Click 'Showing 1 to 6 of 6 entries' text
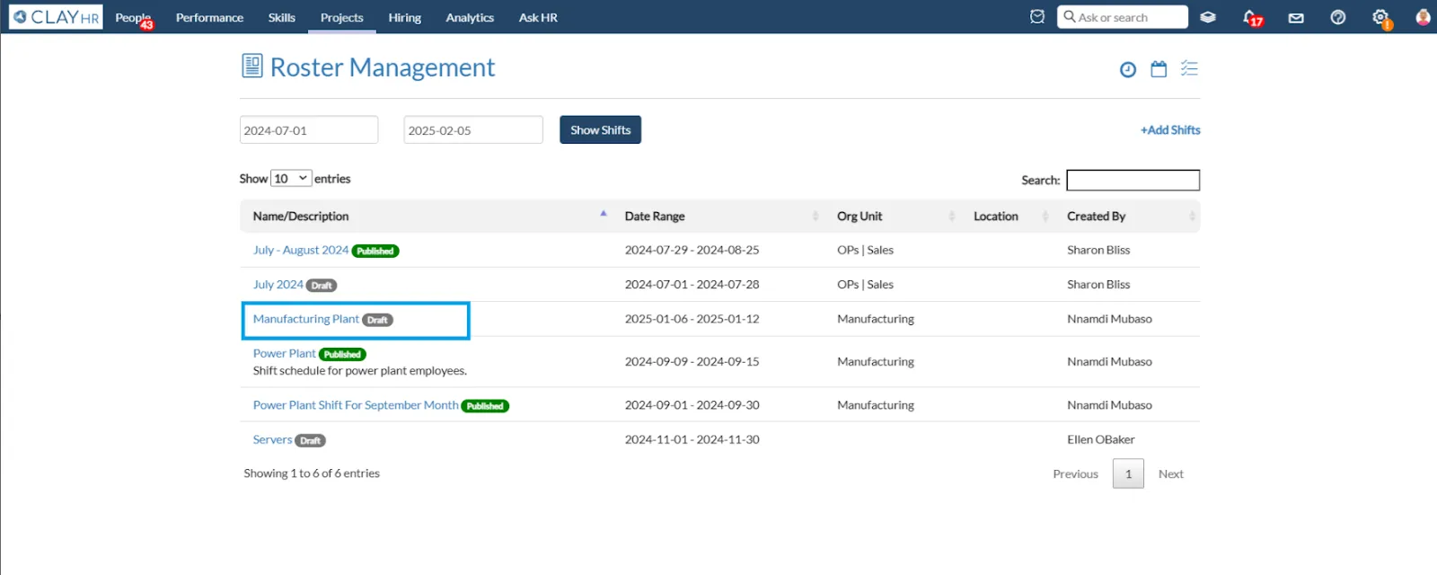 click(312, 473)
